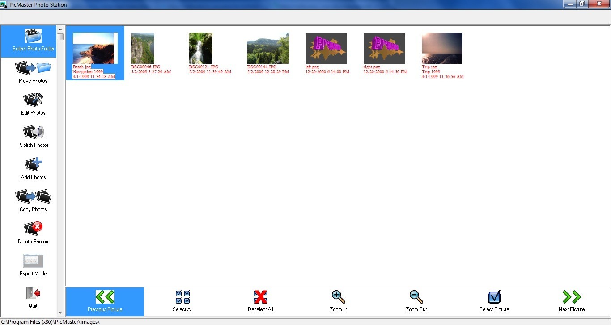
Task: Click the Zoom Out magnifier icon
Action: (416, 297)
